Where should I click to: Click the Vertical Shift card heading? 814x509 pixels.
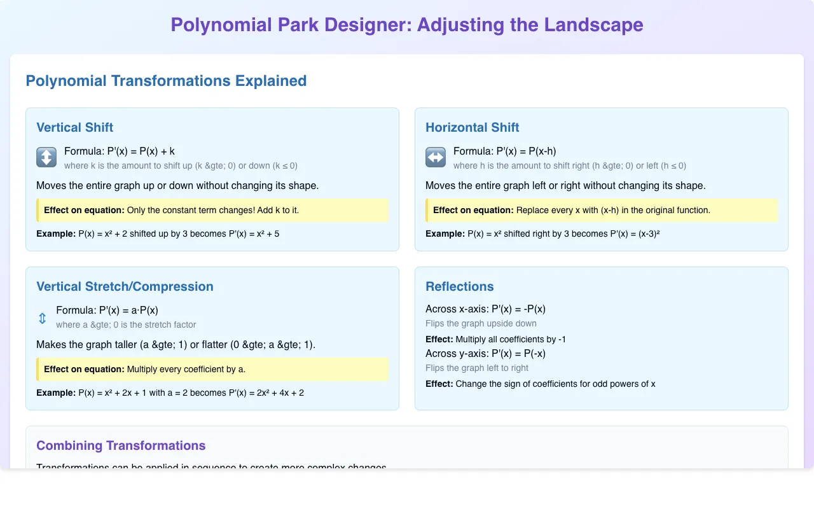[75, 127]
